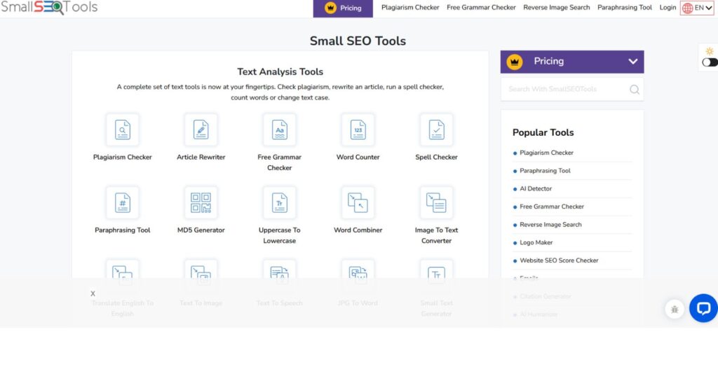Click the Text To Image icon

coord(201,275)
